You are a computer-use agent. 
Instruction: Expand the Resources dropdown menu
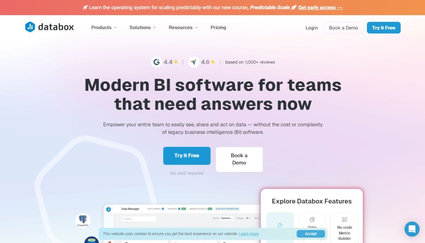[183, 27]
